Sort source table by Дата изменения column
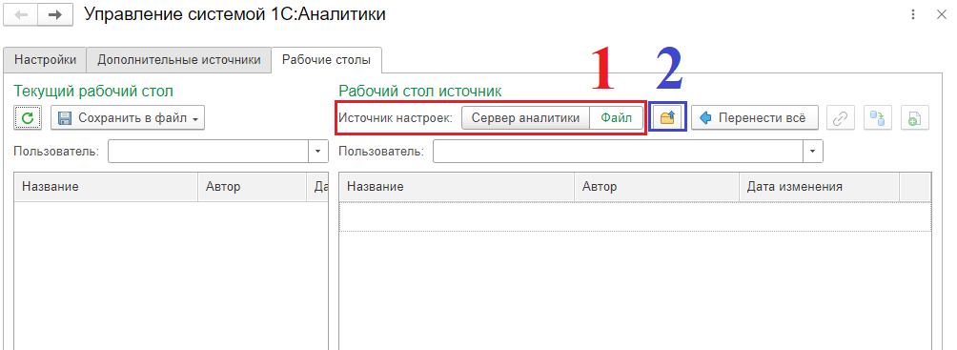The image size is (957, 350). pyautogui.click(x=819, y=187)
